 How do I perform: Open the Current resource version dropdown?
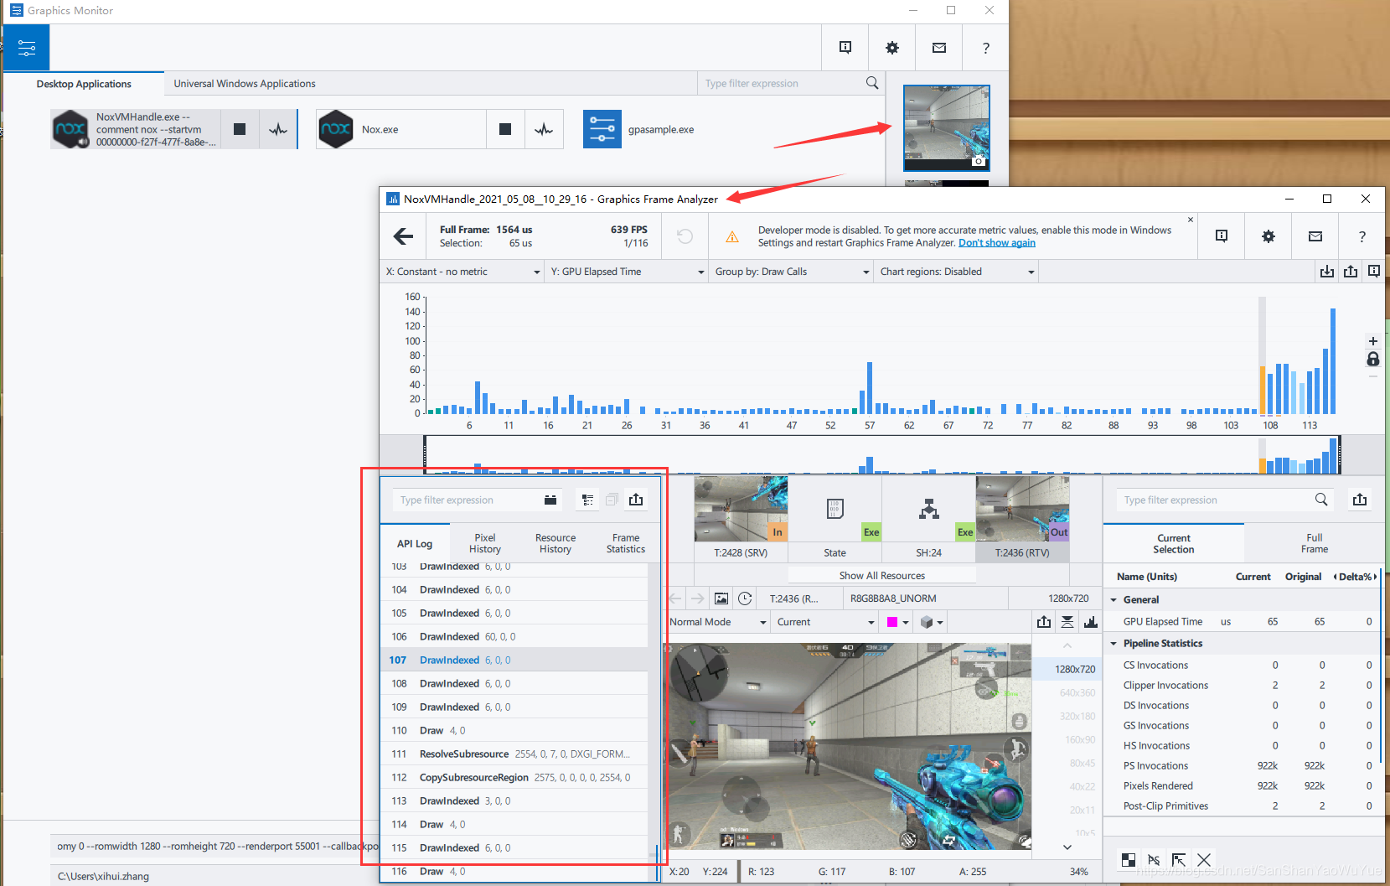[825, 622]
